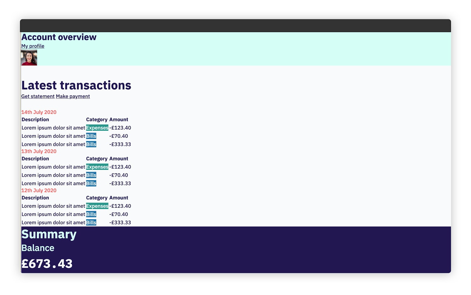The image size is (471, 295).
Task: Select the Expenses tag under 12th July
Action: 97,206
